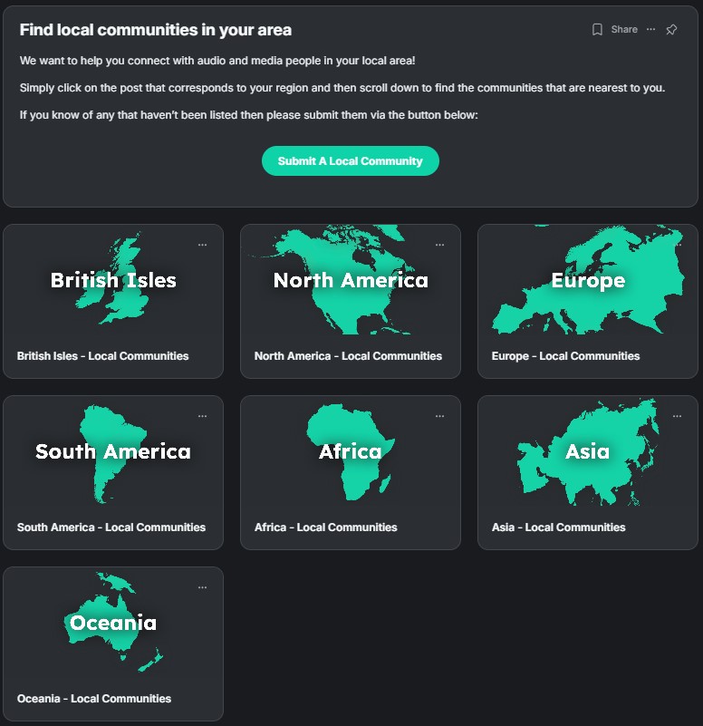Open British Isles - Local Communities link
Viewport: 703px width, 726px height.
(x=102, y=356)
